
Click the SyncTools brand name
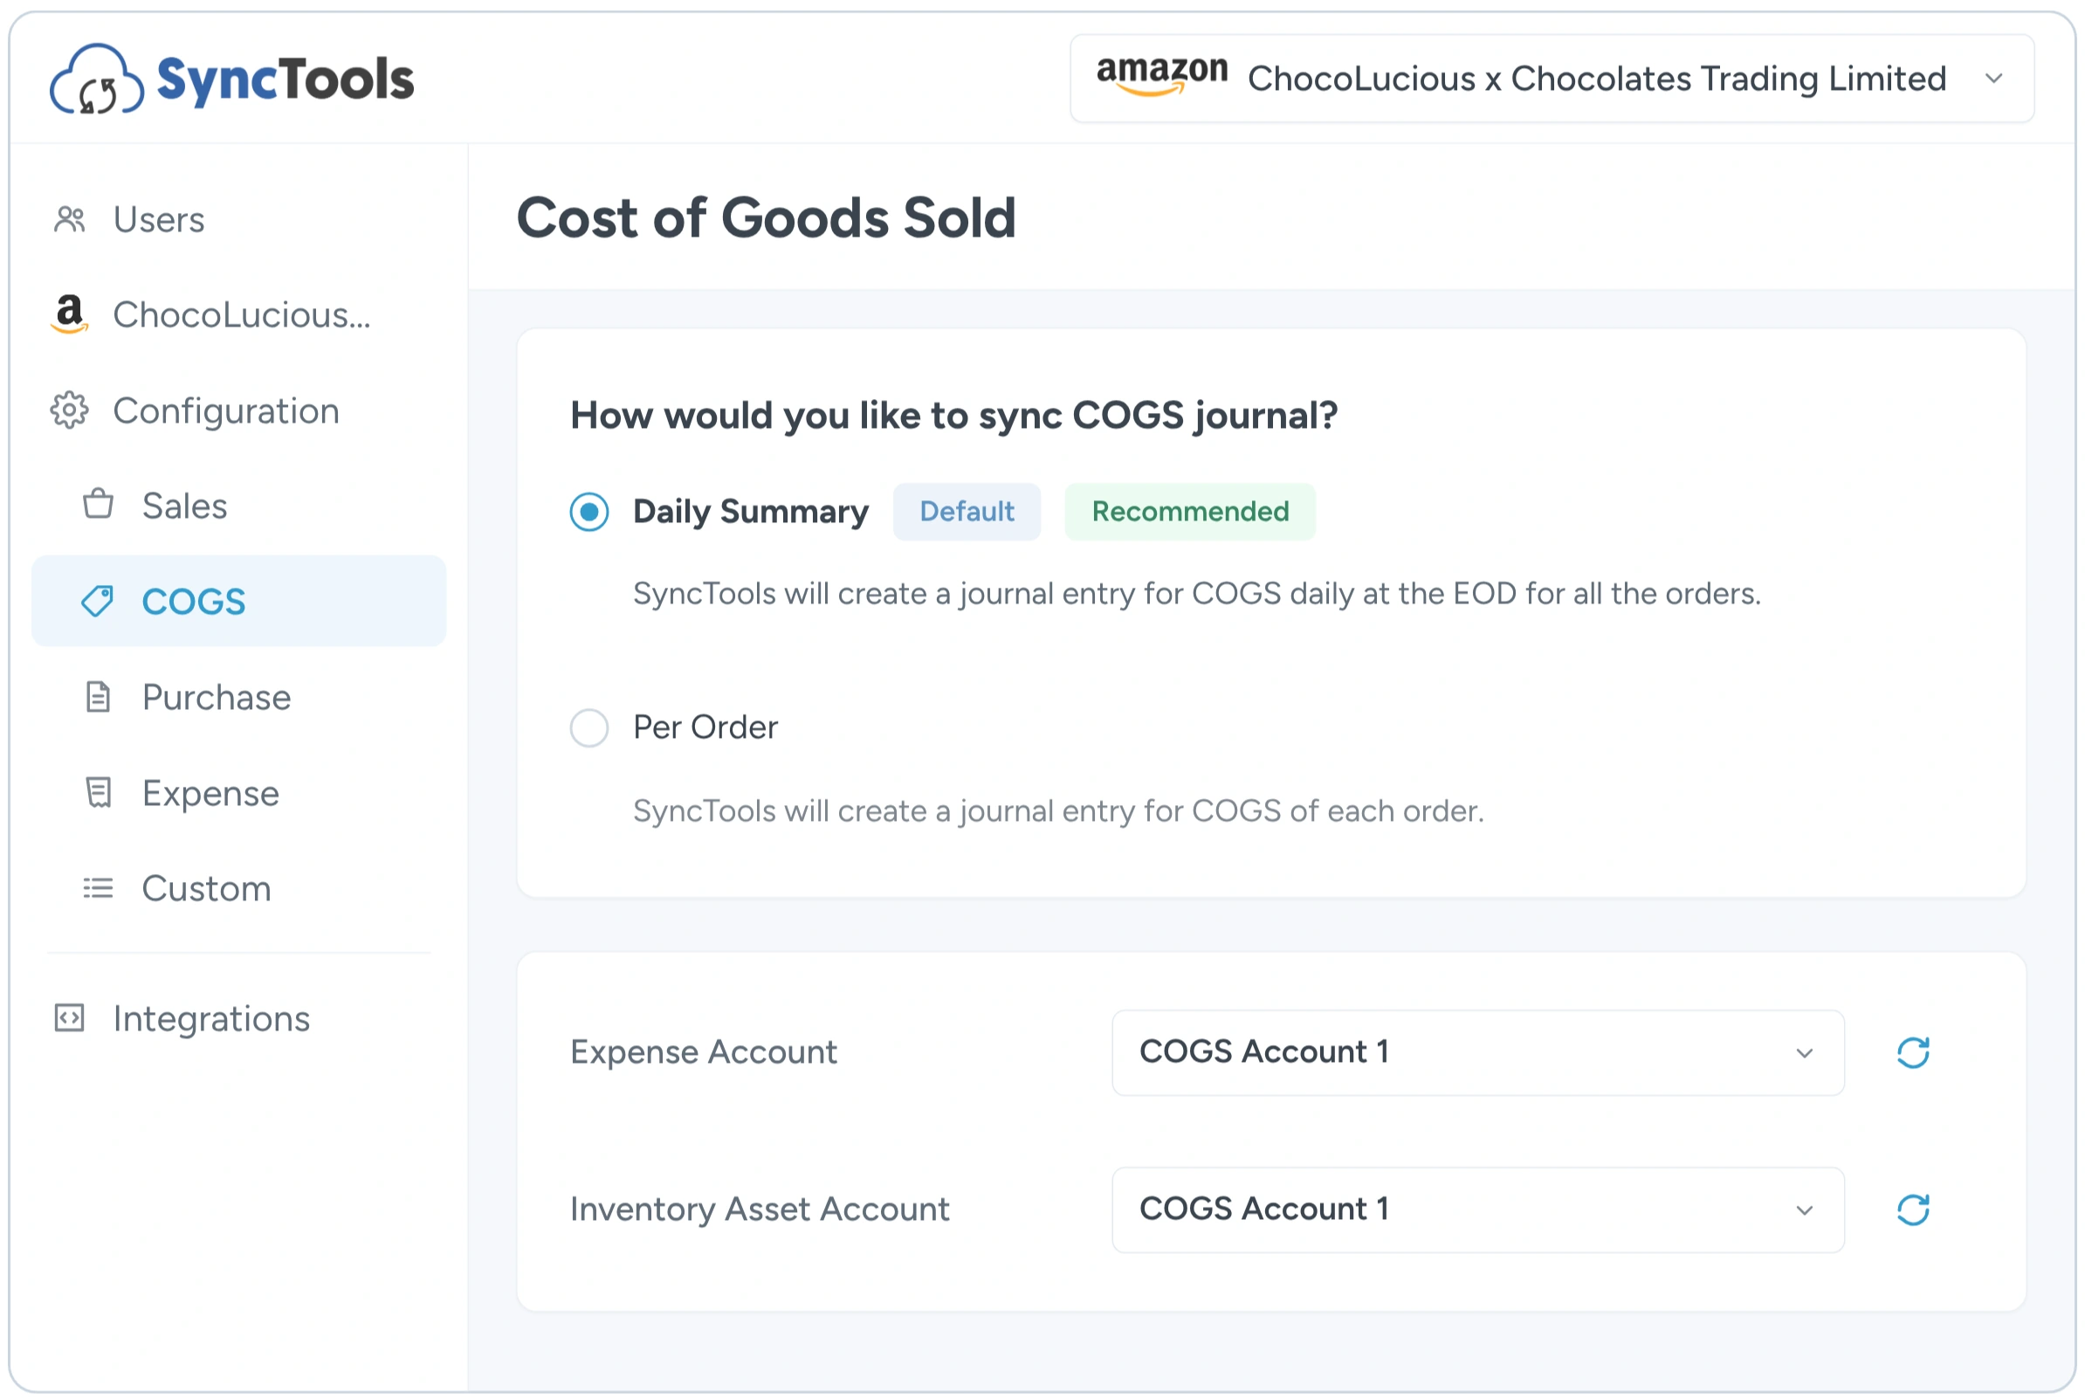click(286, 80)
